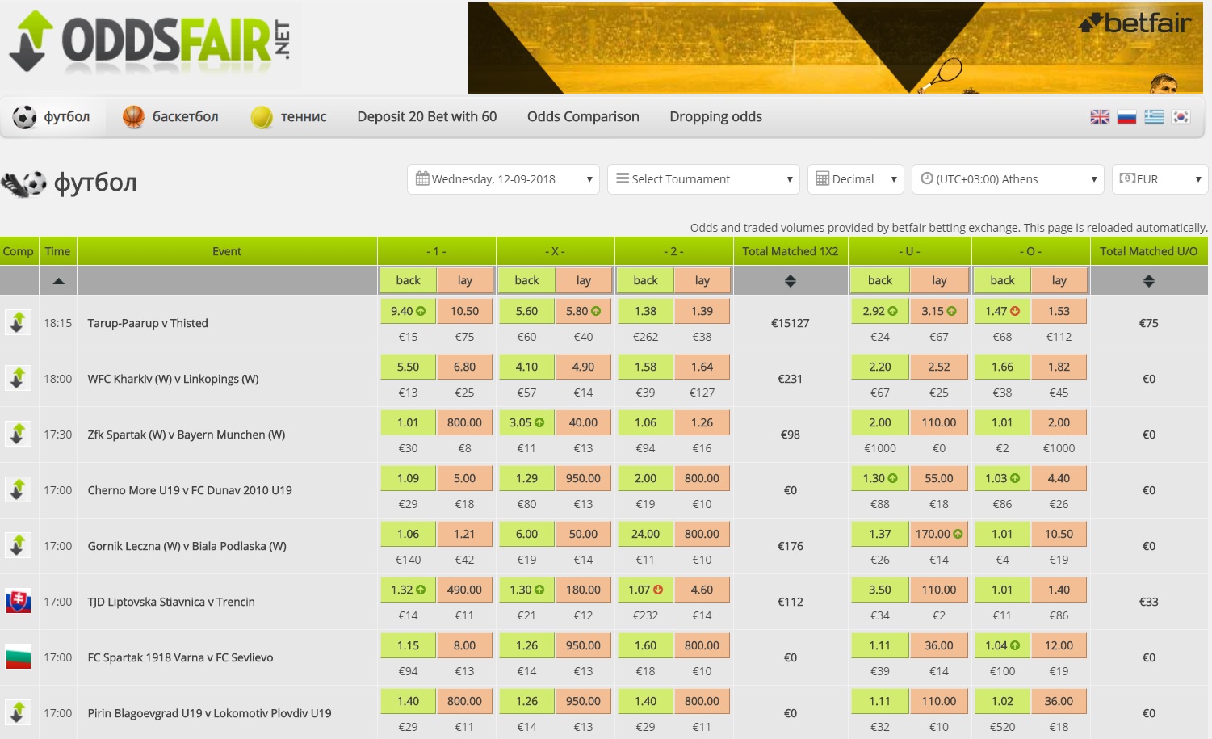This screenshot has width=1212, height=739.
Task: Click competition icon for Gornik Leczna row
Action: pyautogui.click(x=18, y=545)
